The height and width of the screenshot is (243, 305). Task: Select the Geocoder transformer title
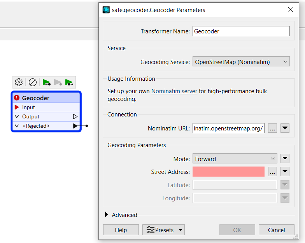[36, 98]
